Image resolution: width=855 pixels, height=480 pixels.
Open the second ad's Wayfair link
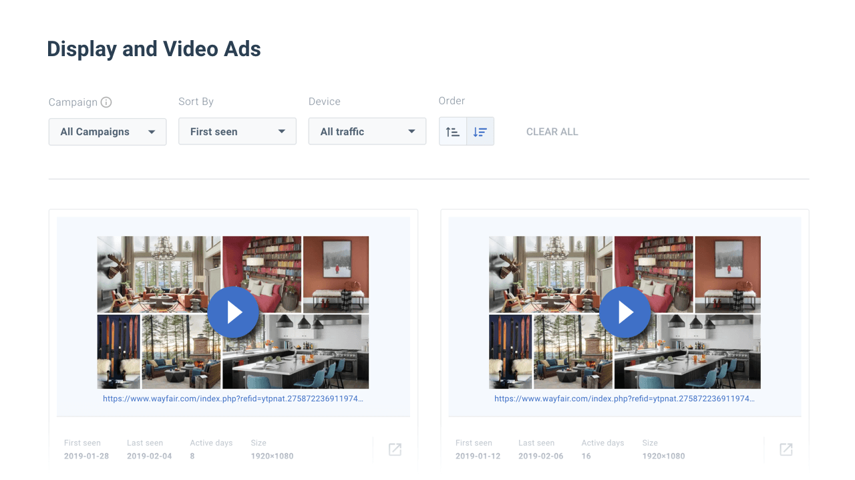(x=625, y=398)
